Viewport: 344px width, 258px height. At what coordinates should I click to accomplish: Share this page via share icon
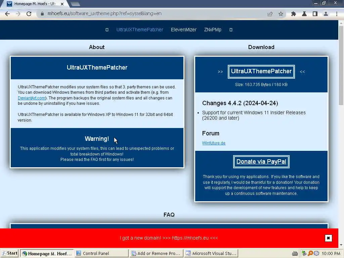pyautogui.click(x=270, y=14)
